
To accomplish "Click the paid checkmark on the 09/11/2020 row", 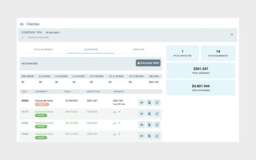I will click(119, 134).
